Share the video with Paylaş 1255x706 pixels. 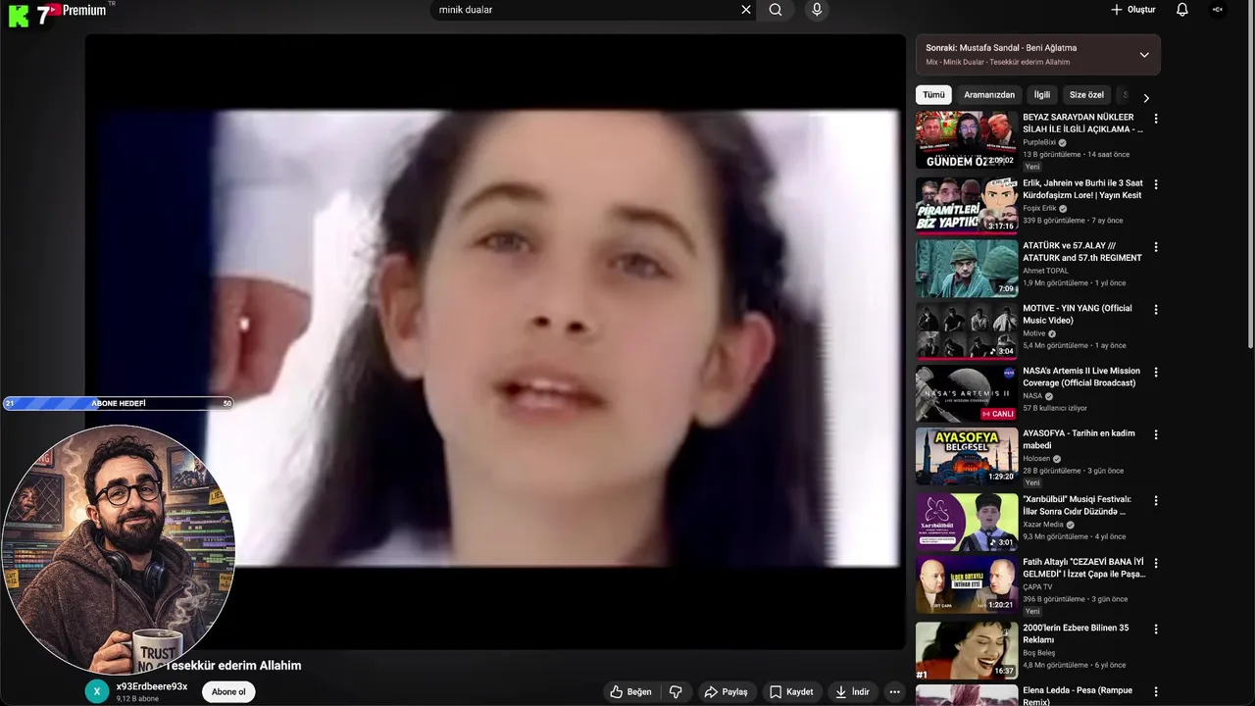(727, 691)
